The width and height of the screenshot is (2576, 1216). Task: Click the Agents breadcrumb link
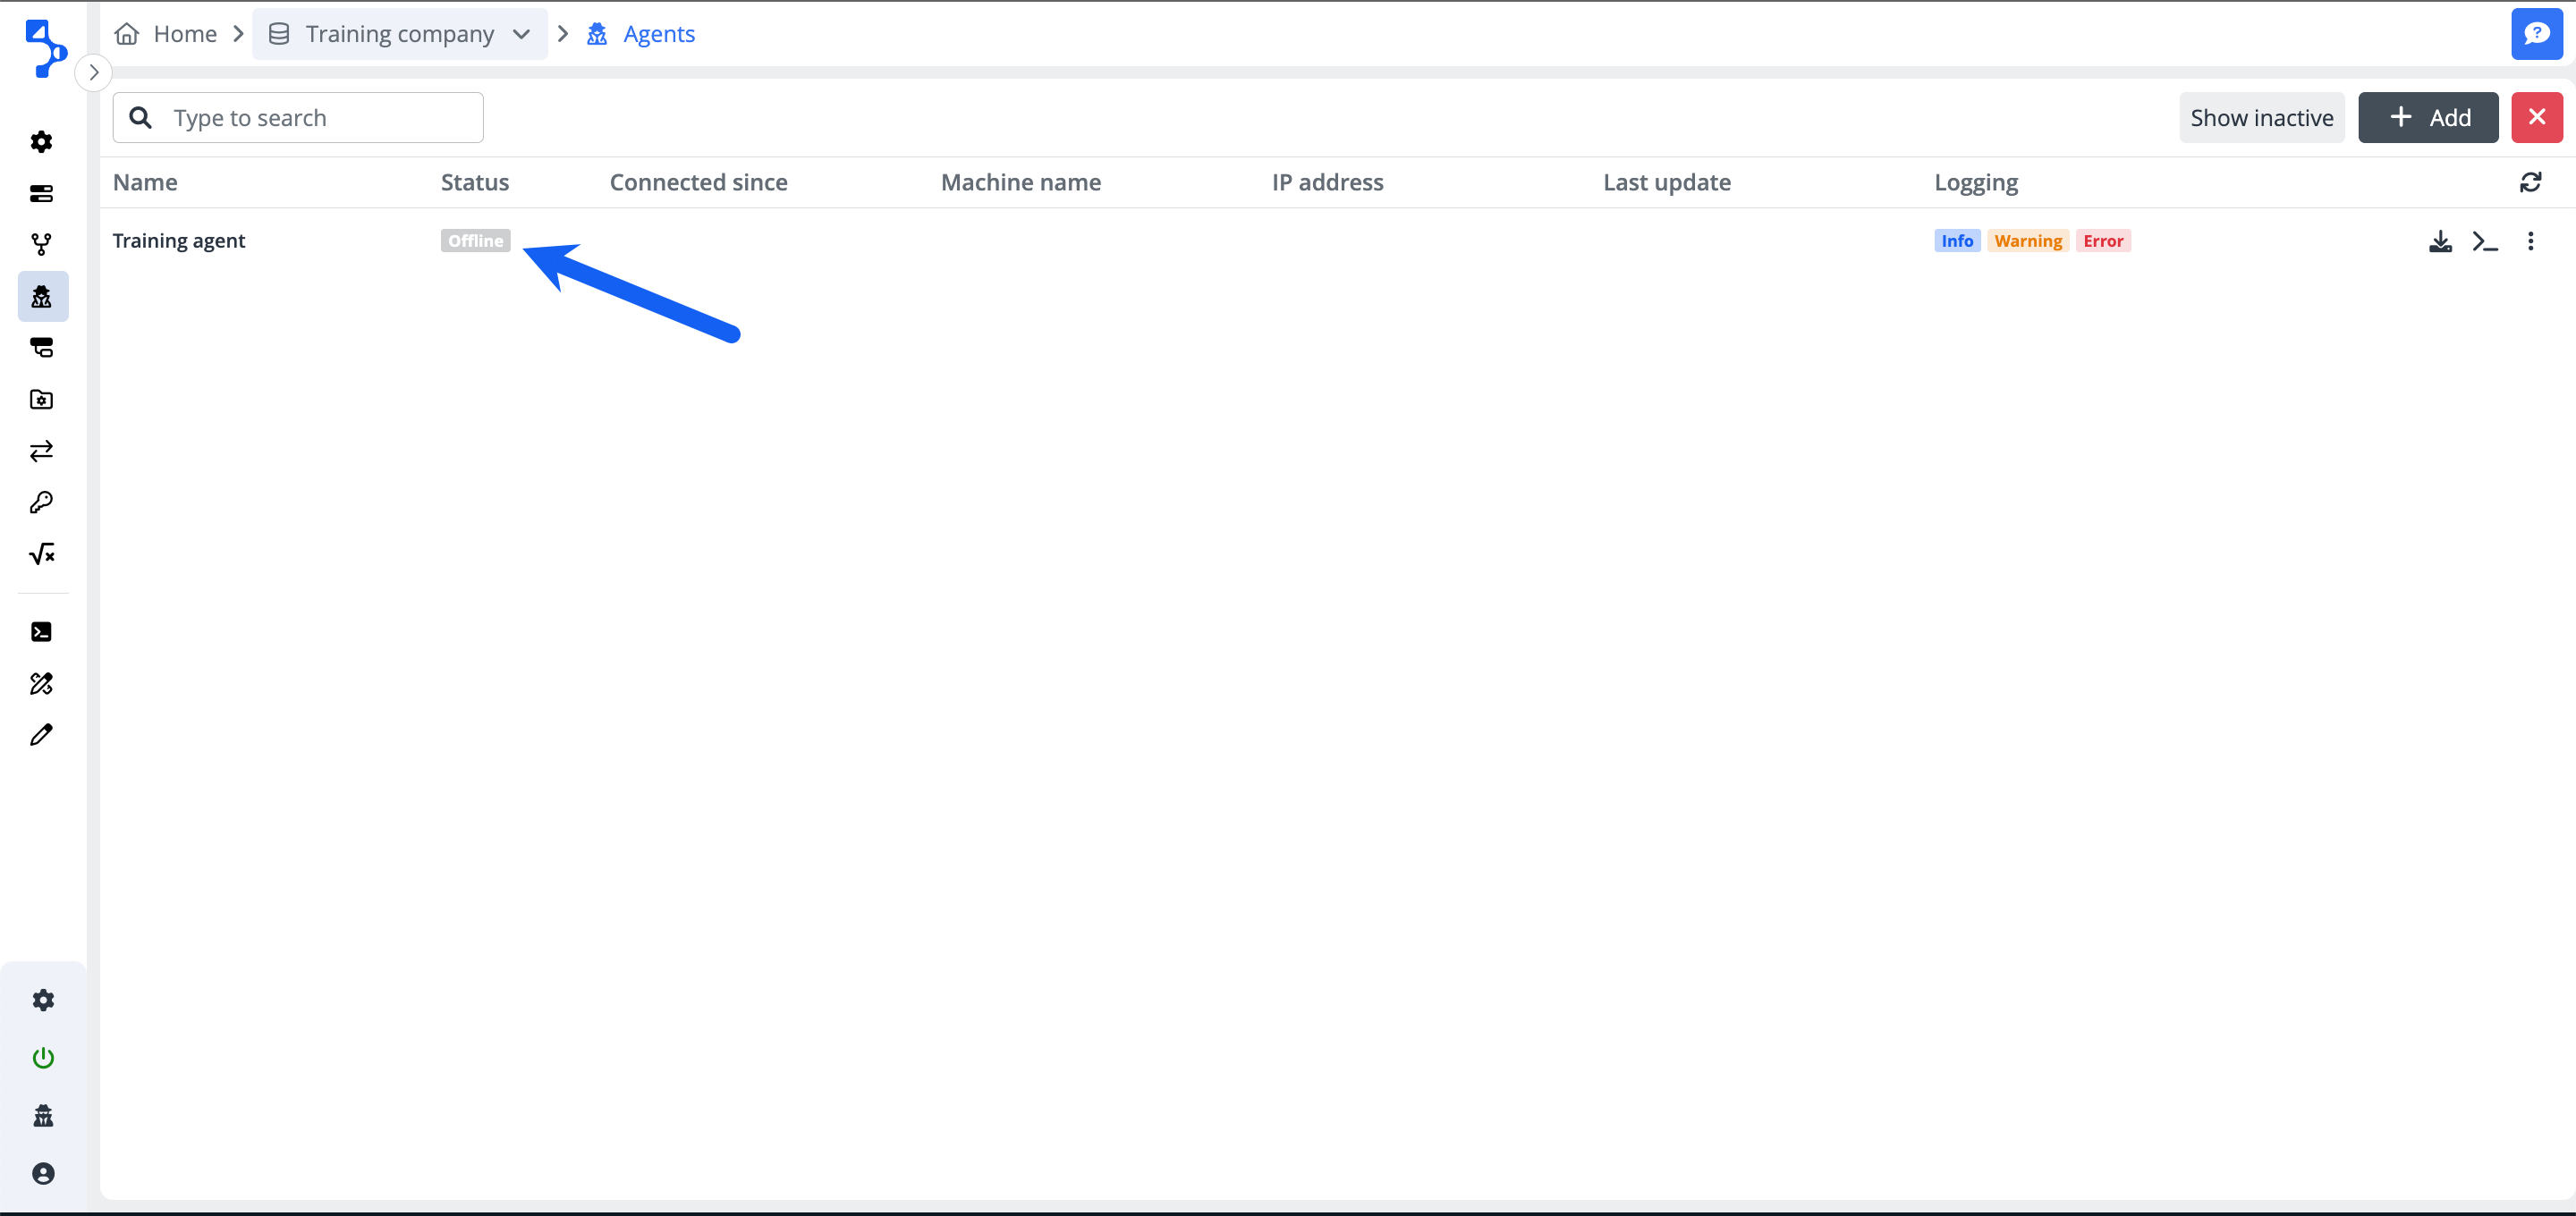(658, 34)
